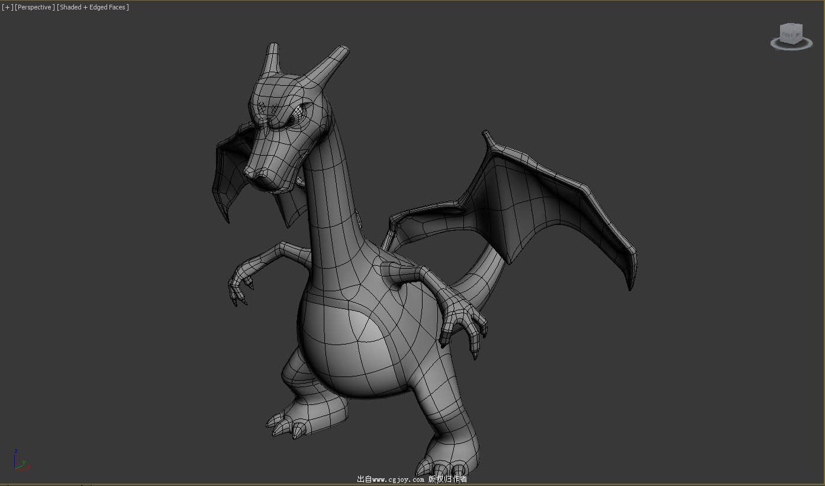The height and width of the screenshot is (486, 825).
Task: Click the ViewCube in the viewport corner
Action: (791, 34)
